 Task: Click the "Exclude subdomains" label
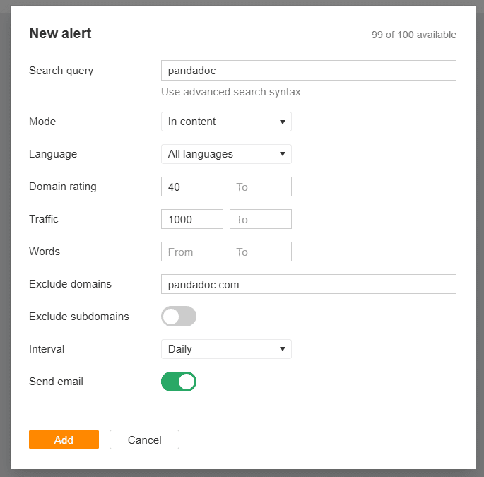(79, 317)
